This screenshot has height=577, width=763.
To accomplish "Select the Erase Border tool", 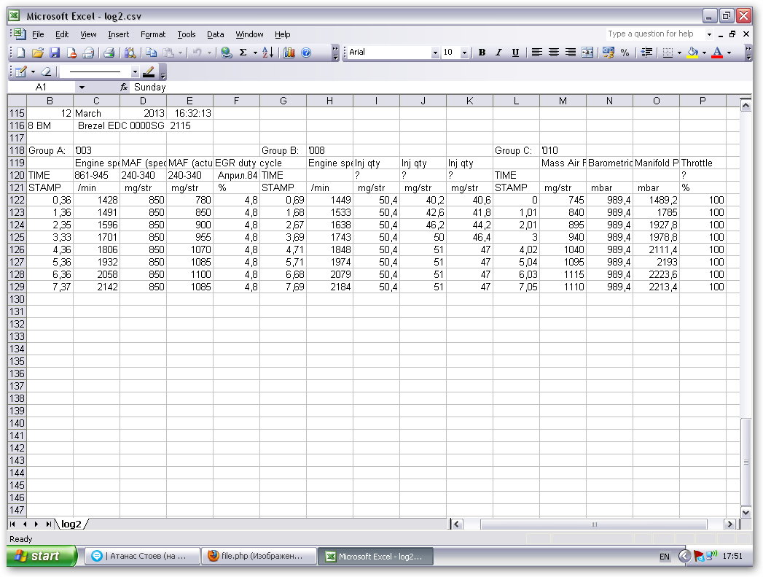I will 46,71.
